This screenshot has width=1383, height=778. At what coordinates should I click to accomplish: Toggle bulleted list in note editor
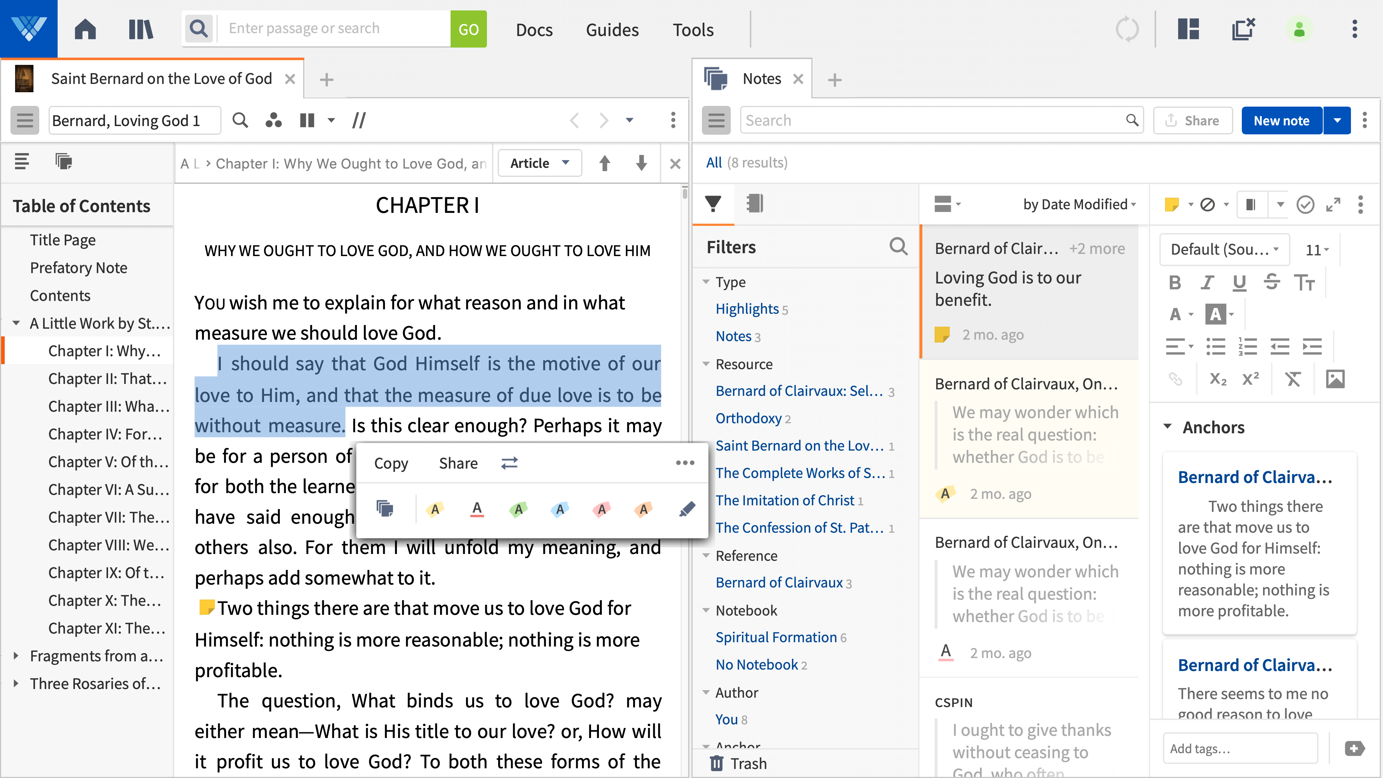tap(1216, 346)
